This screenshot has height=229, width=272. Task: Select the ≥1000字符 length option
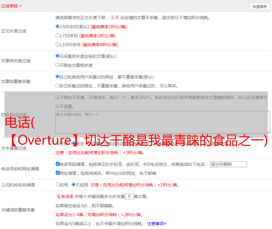[57, 44]
